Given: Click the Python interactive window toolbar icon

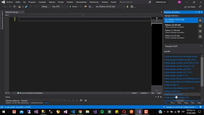Looking at the screenshot, I should point(90,7).
